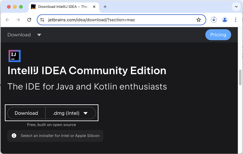Open the tab search chevron button

pos(236,7)
